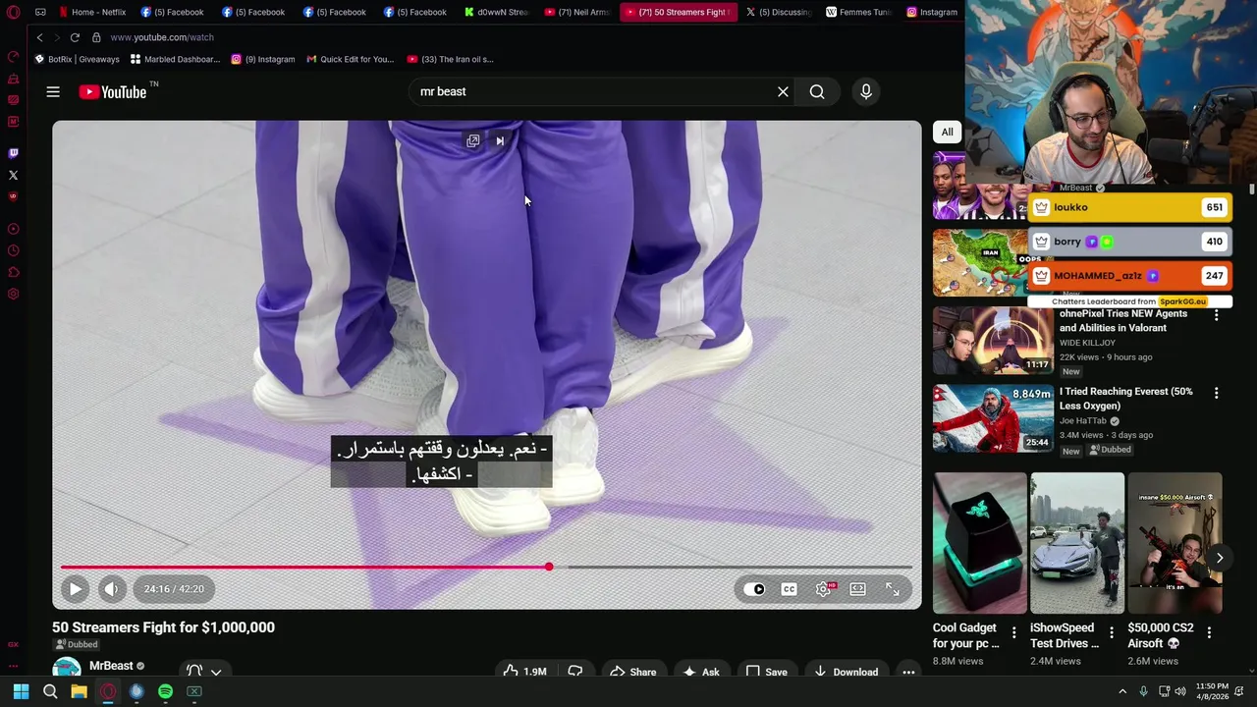The image size is (1257, 707).
Task: Switch to X Discussing tab
Action: 778,12
